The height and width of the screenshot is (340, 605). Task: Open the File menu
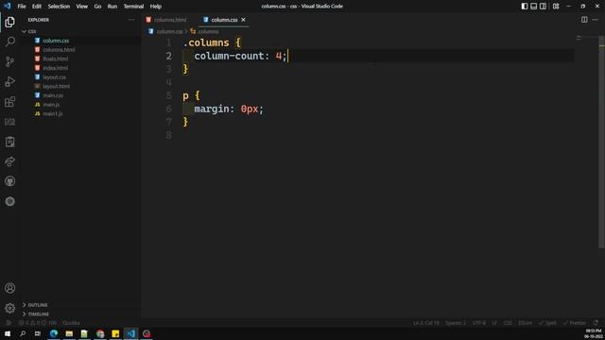click(22, 7)
